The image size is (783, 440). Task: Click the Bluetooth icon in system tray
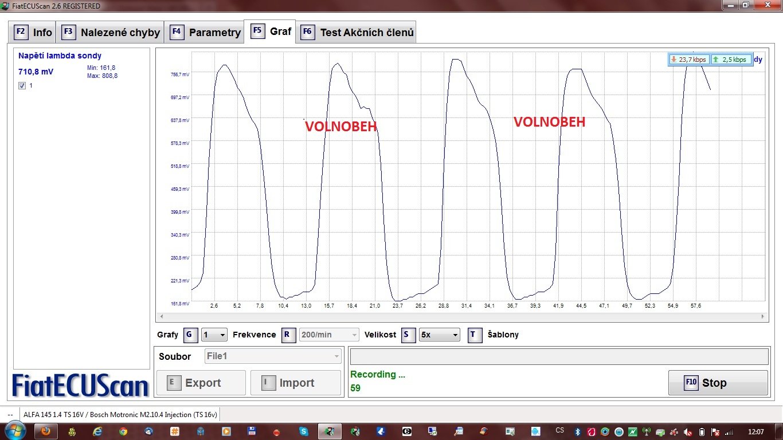578,431
